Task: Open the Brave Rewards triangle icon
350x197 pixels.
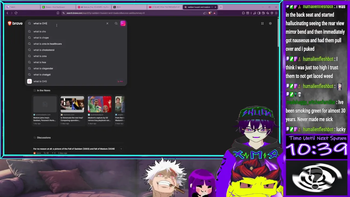Action: click(x=214, y=13)
